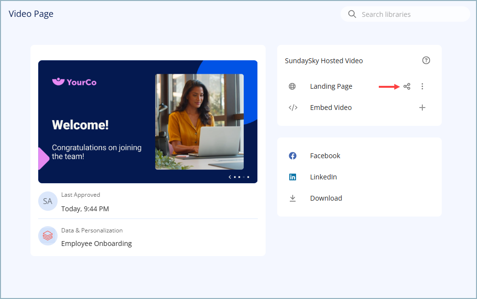Click the share icon beside Landing Page
This screenshot has width=477, height=299.
pyautogui.click(x=407, y=86)
